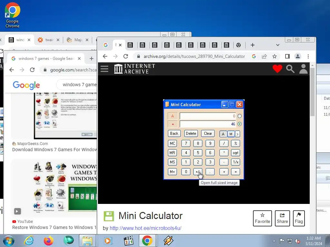
Task: Open Media Player Classic 321 taskbar icon
Action: 129,241
